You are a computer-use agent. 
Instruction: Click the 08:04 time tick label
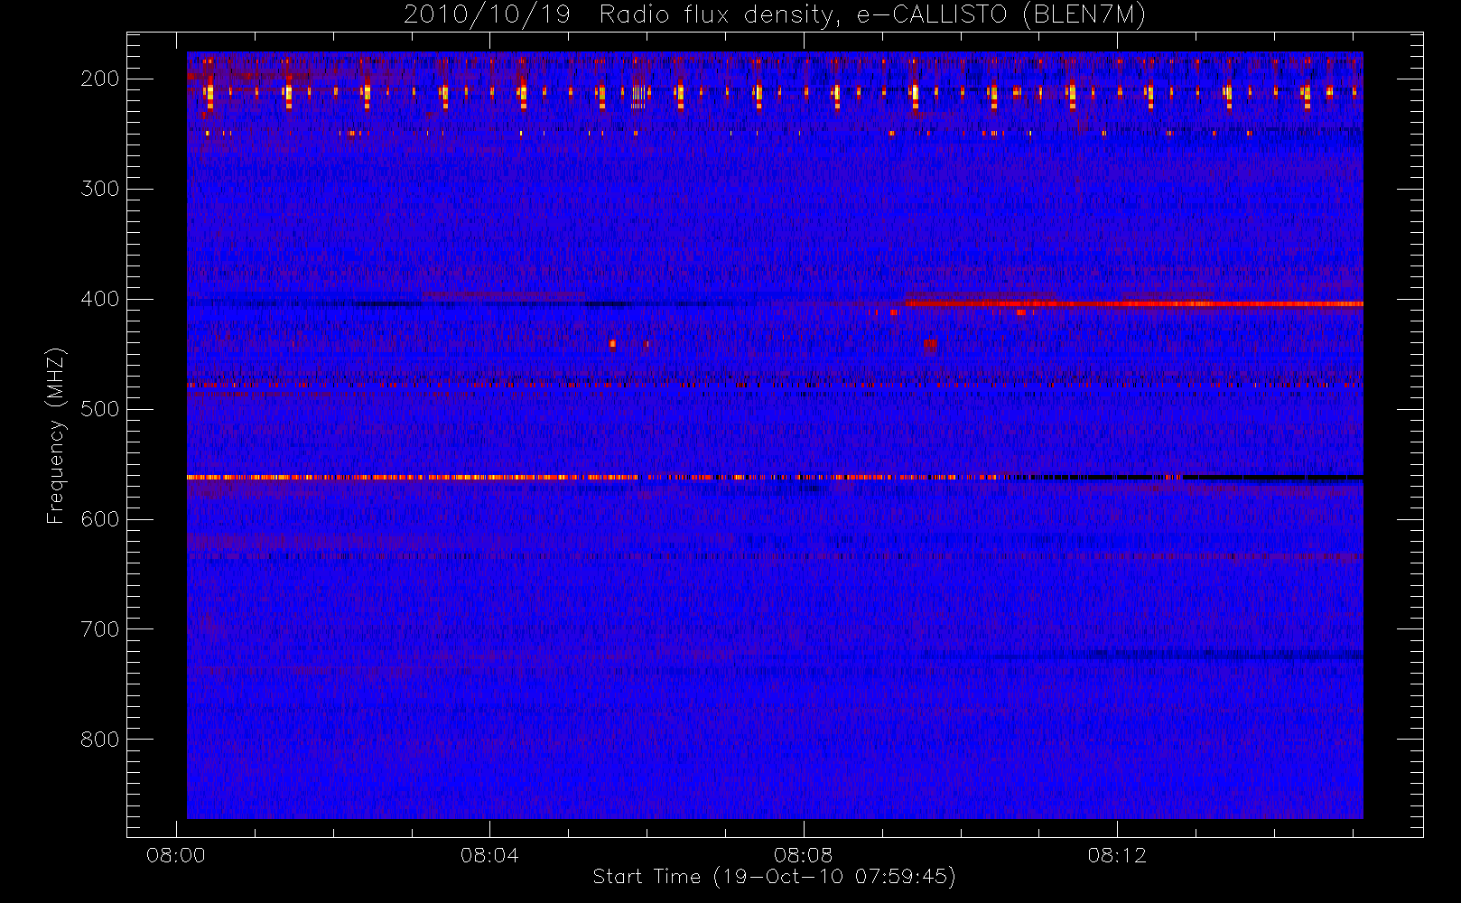pyautogui.click(x=489, y=855)
